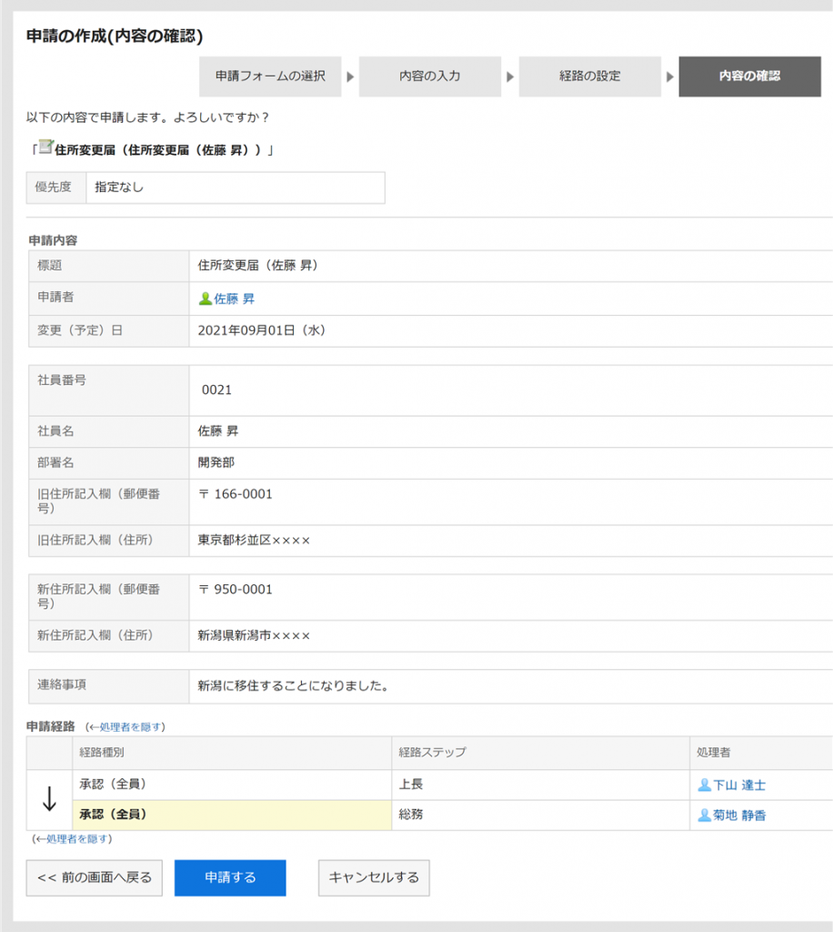
Task: Open processor link 菊地 静香
Action: click(x=739, y=815)
